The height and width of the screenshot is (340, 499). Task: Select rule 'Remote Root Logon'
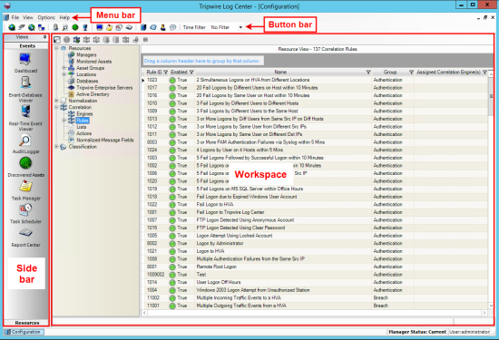(x=217, y=267)
